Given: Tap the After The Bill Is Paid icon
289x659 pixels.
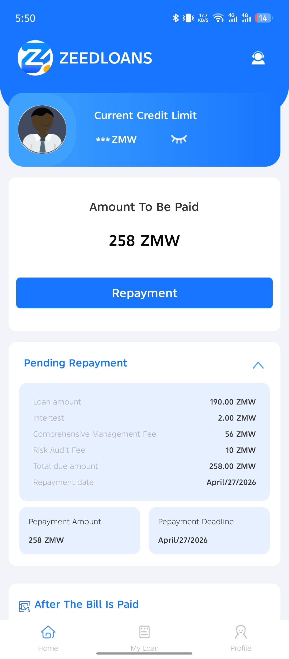Looking at the screenshot, I should (x=24, y=606).
